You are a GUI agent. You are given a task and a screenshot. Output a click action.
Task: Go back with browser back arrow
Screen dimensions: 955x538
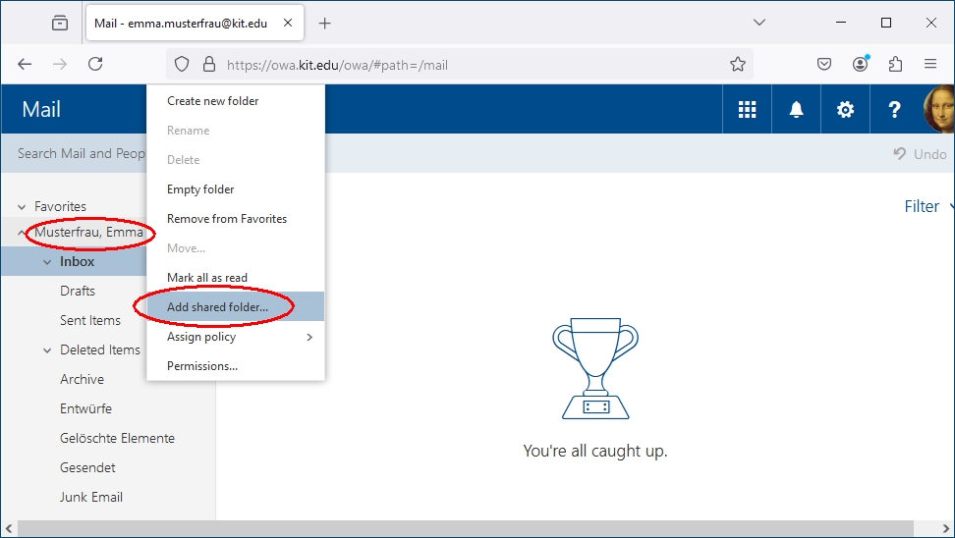(25, 64)
